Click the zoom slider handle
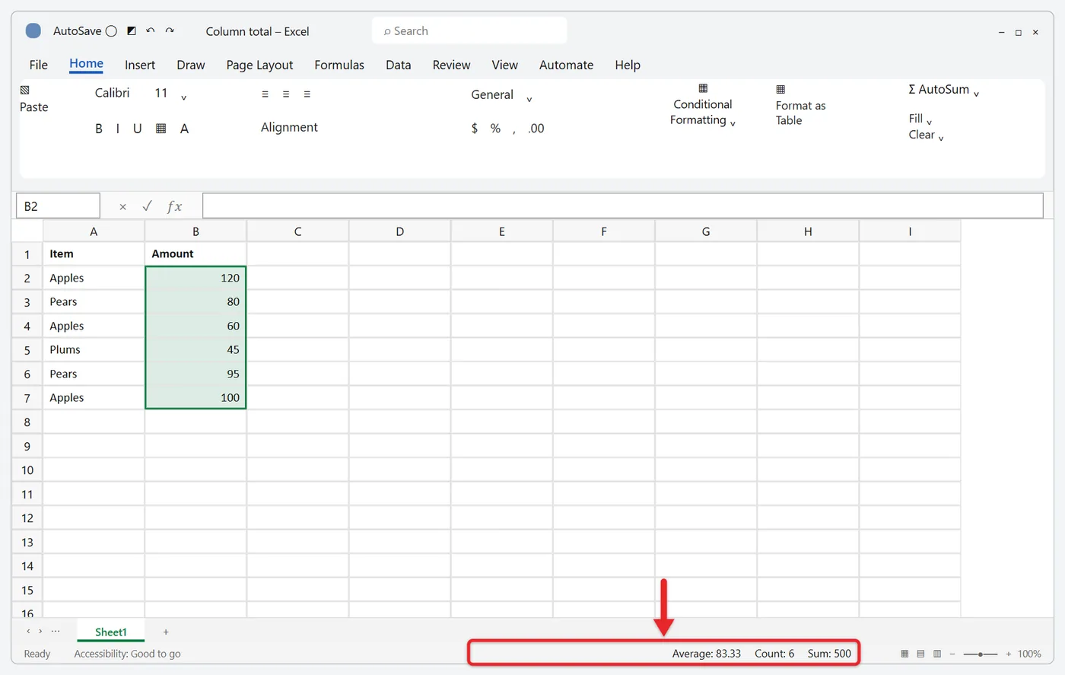 tap(981, 654)
